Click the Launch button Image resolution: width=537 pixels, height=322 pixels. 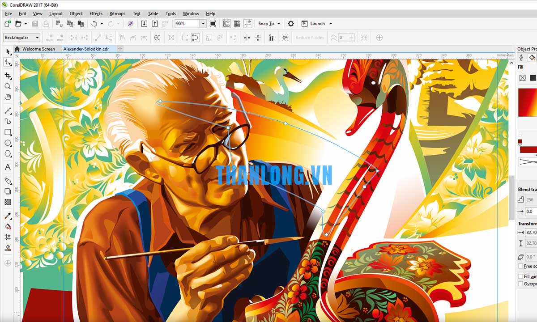[x=317, y=24]
